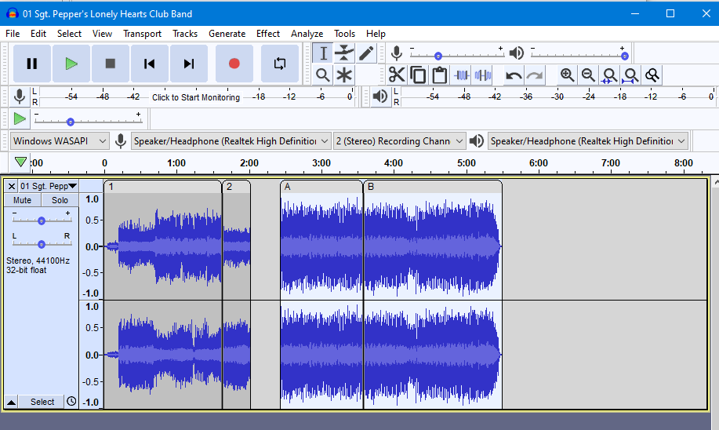Close the track with its X button
The image size is (719, 430).
pyautogui.click(x=12, y=186)
